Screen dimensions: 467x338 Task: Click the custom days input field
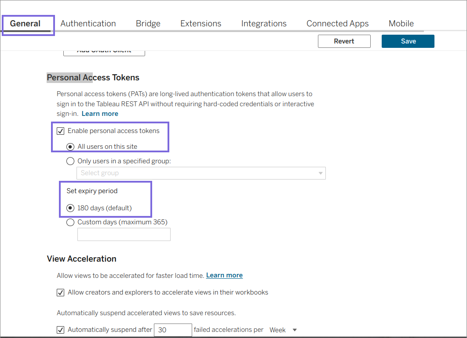124,235
